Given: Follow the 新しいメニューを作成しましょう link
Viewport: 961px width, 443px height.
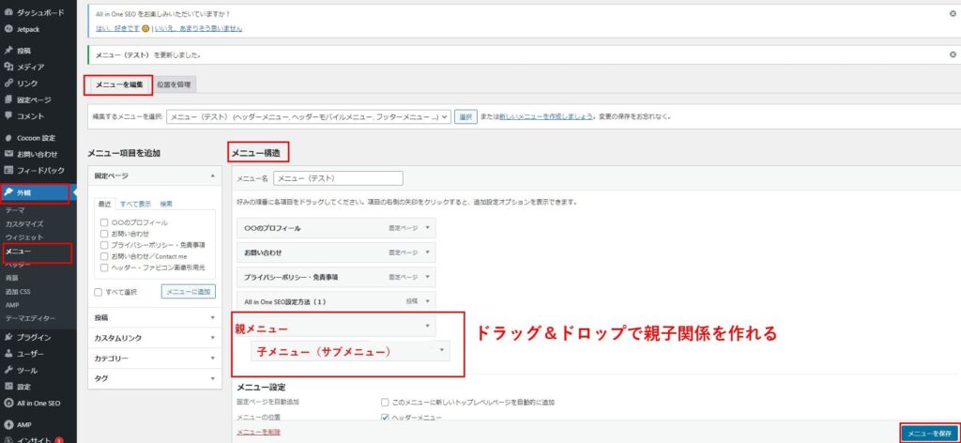Looking at the screenshot, I should click(x=545, y=116).
